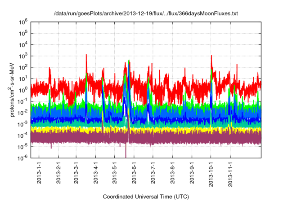
Task: Click the bottom y-axis tick label 10^-6
Action: click(x=24, y=157)
